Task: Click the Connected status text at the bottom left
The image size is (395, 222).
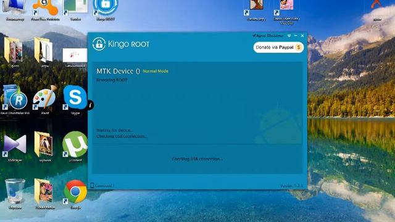Action: [x=104, y=186]
